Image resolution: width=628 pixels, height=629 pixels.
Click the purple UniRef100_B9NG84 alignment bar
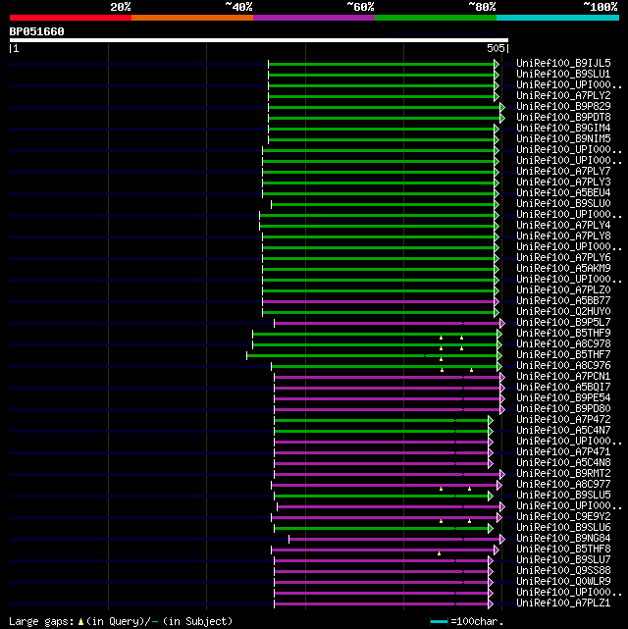click(x=394, y=539)
